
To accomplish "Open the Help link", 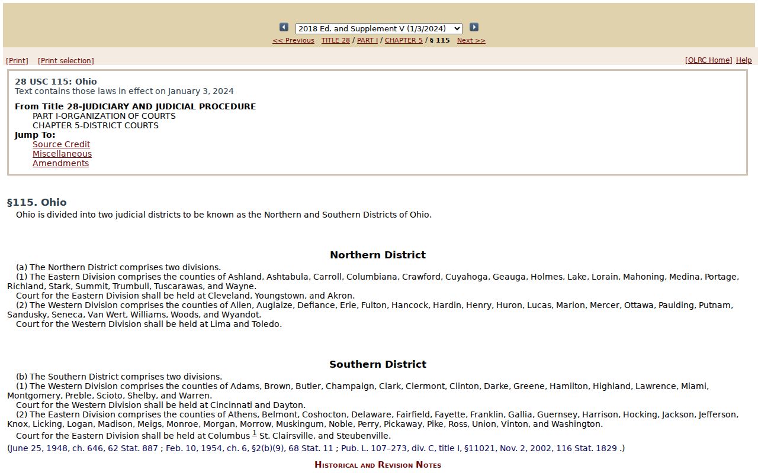I will (744, 60).
